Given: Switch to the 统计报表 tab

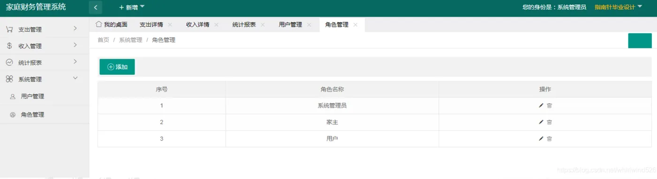Looking at the screenshot, I should (x=244, y=24).
